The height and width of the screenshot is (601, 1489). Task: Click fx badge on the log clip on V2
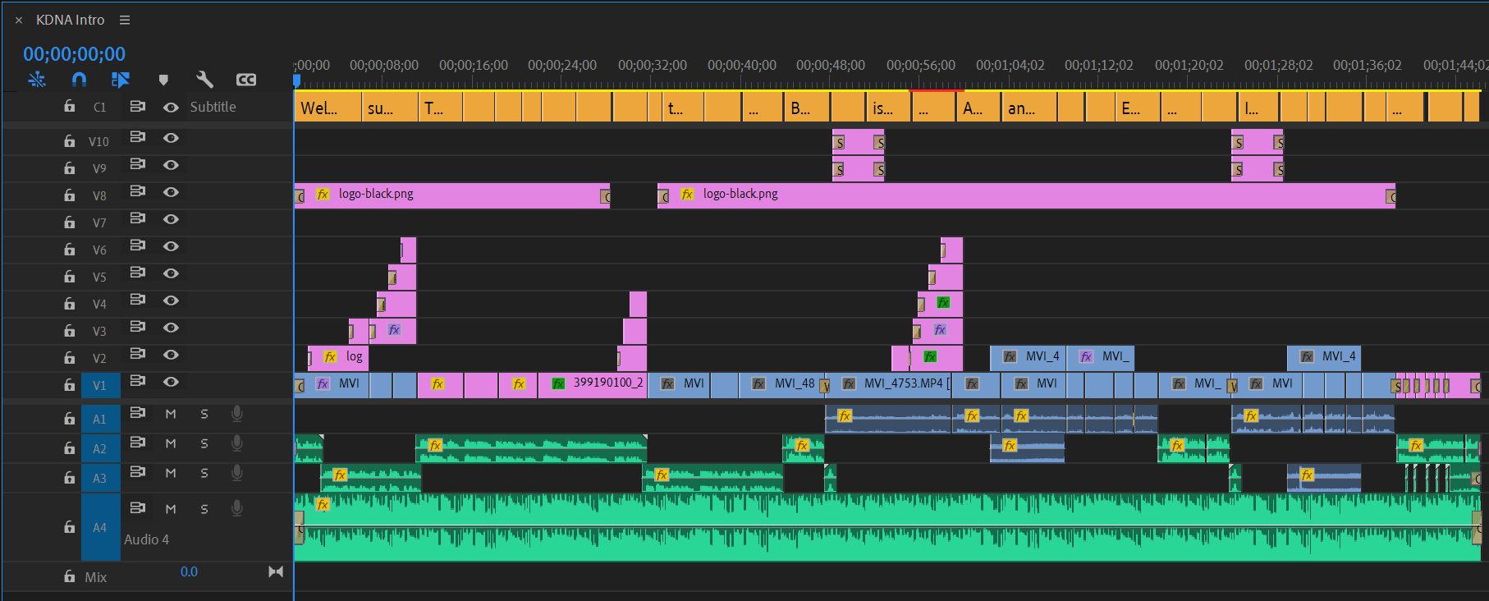[x=330, y=356]
